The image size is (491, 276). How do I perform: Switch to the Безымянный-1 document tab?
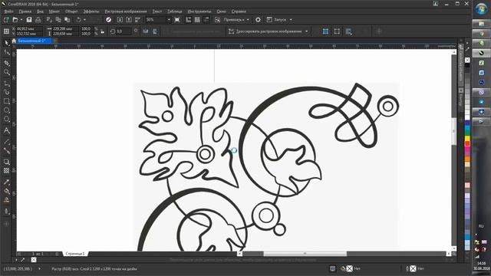click(34, 41)
